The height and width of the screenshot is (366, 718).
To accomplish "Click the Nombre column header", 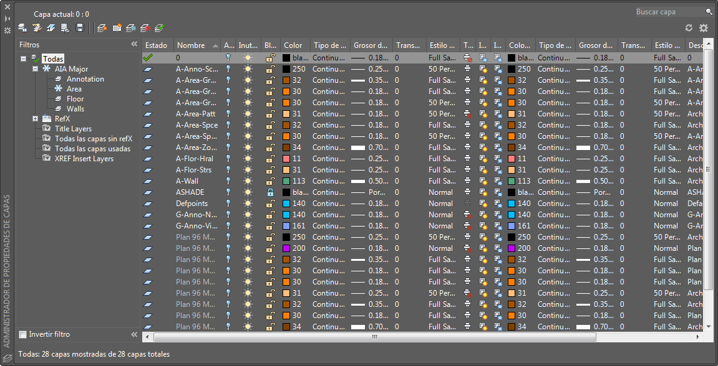I will tap(197, 45).
